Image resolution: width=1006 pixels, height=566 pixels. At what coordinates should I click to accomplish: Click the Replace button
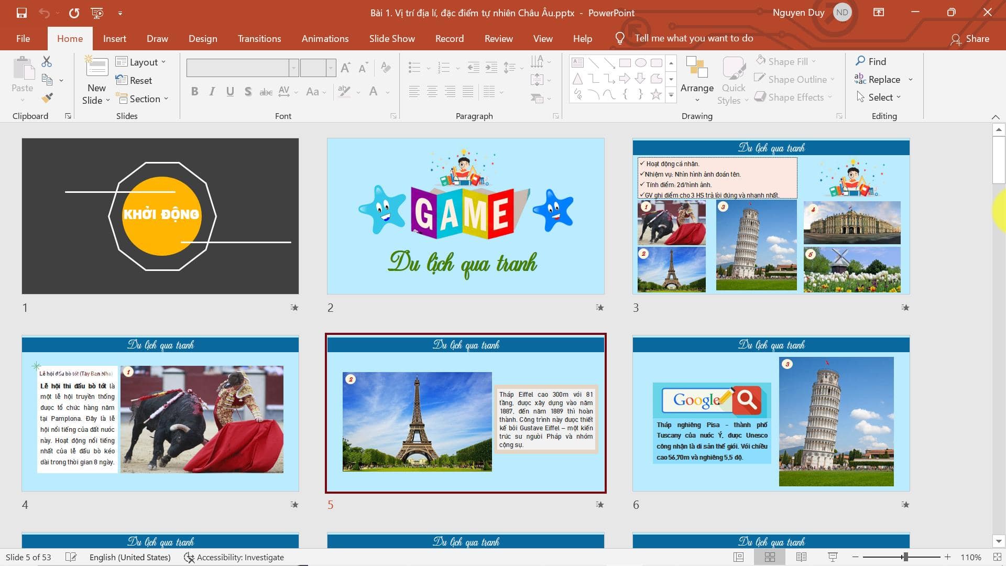tap(877, 79)
